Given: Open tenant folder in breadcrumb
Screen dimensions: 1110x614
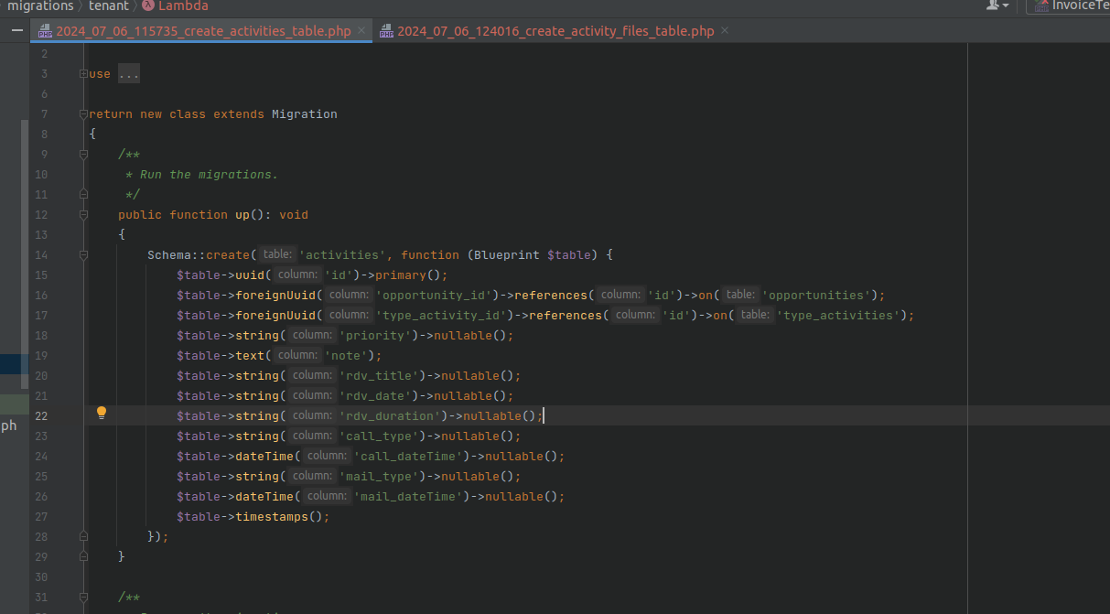Looking at the screenshot, I should [109, 5].
